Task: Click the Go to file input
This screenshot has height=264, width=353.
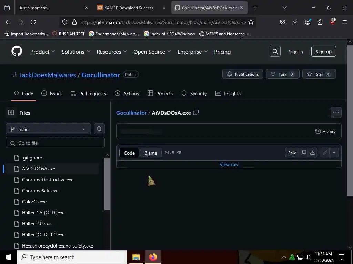Action: point(55,143)
